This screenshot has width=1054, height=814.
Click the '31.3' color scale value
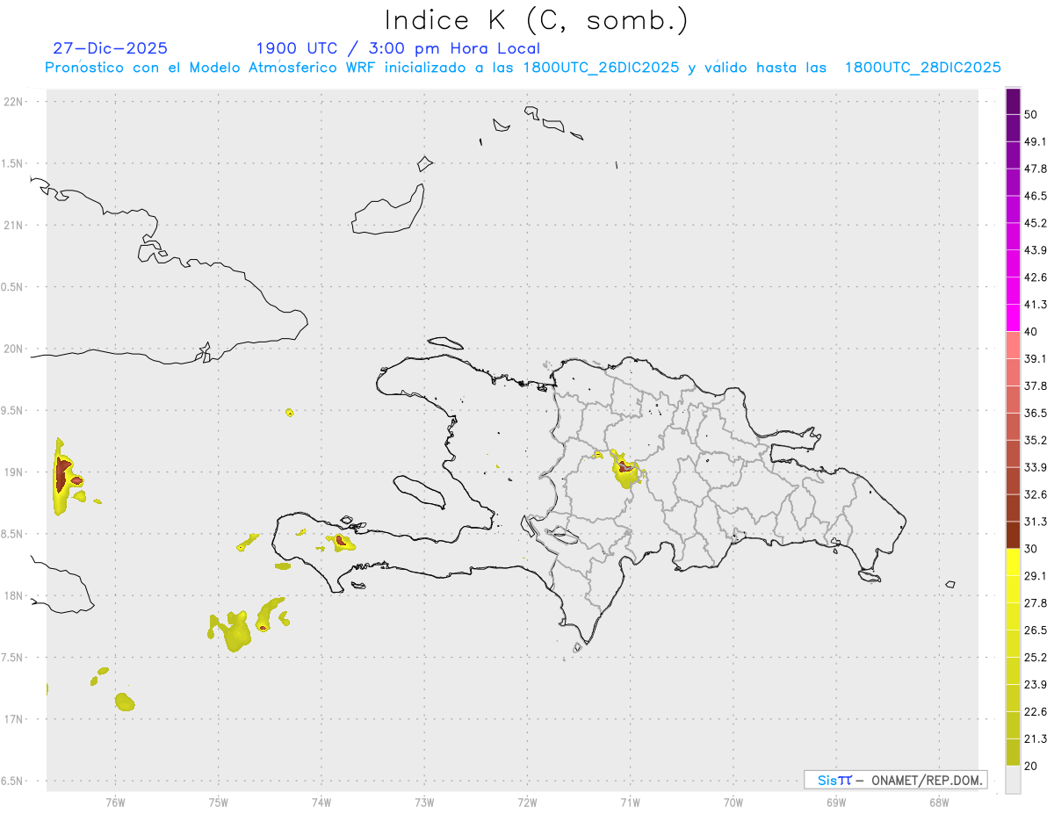click(x=1036, y=522)
